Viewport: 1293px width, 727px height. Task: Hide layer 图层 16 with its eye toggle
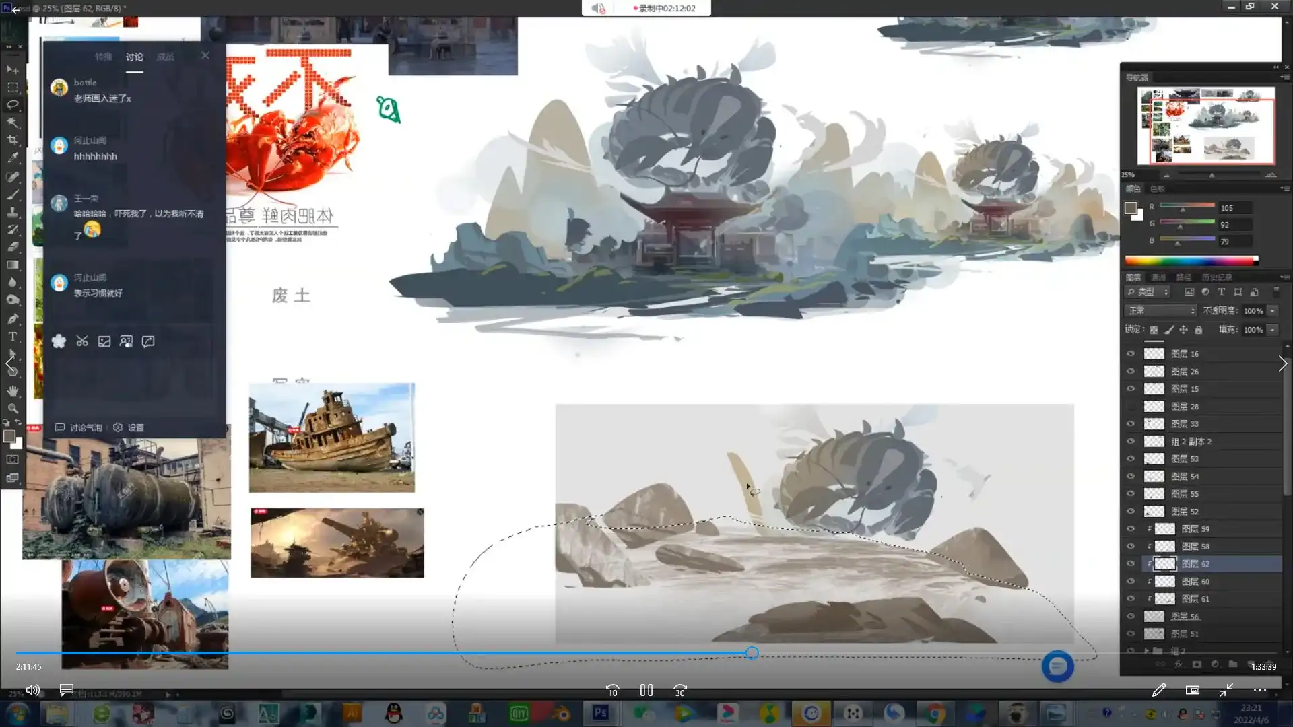1131,353
